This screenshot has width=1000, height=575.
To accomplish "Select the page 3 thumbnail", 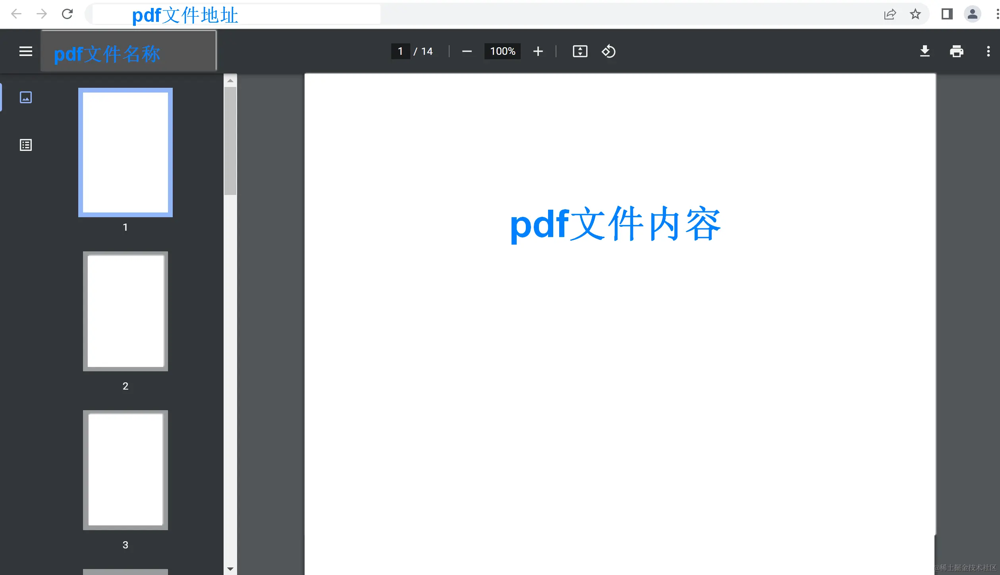I will pyautogui.click(x=125, y=470).
